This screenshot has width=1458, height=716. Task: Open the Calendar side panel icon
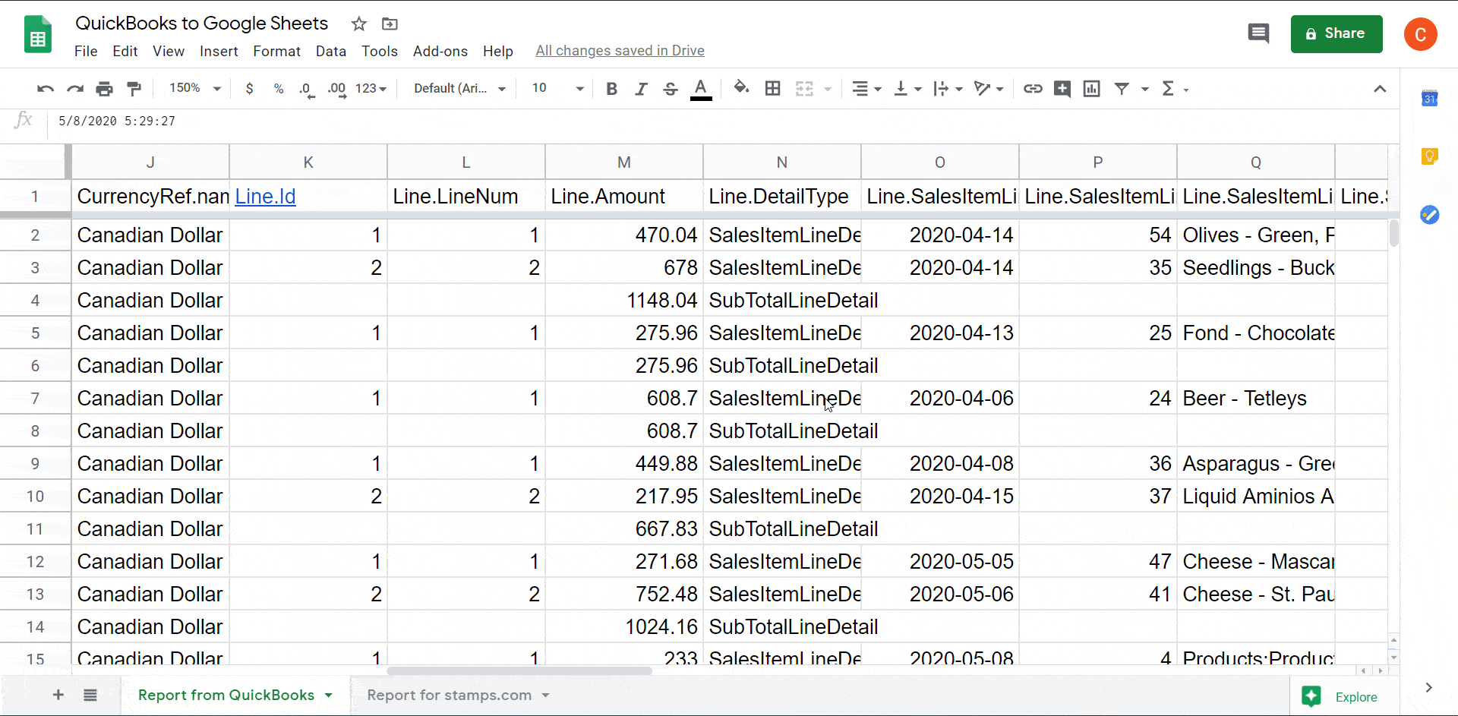coord(1429,98)
